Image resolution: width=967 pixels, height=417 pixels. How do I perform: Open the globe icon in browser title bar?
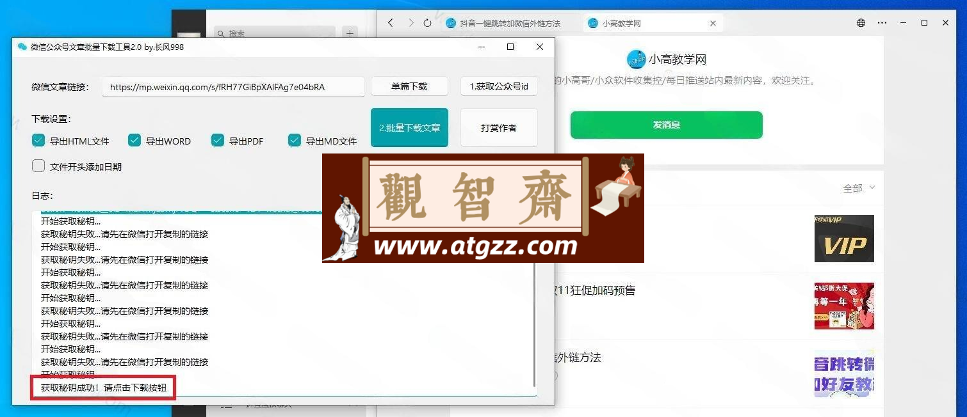(861, 23)
